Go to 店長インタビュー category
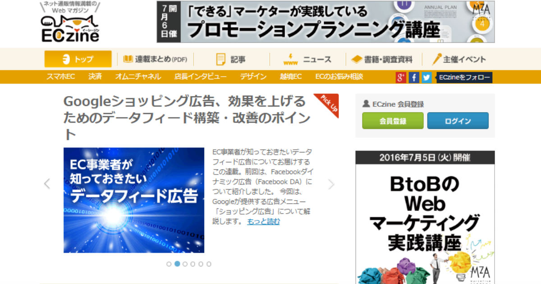The image size is (541, 284). 201,77
